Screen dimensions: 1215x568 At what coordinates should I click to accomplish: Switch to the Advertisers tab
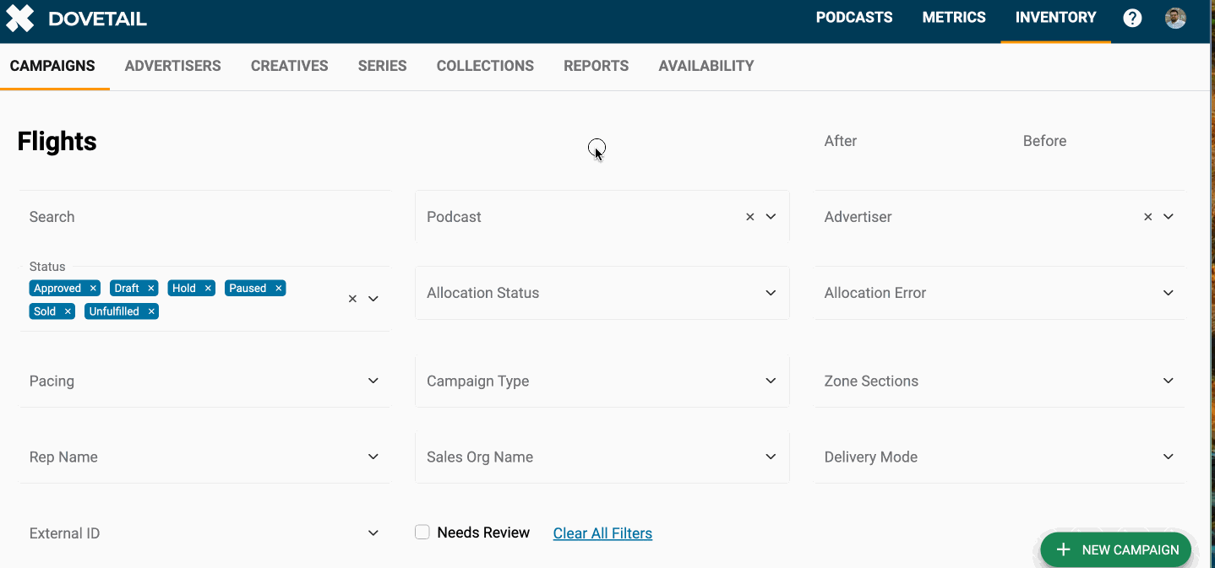coord(173,66)
